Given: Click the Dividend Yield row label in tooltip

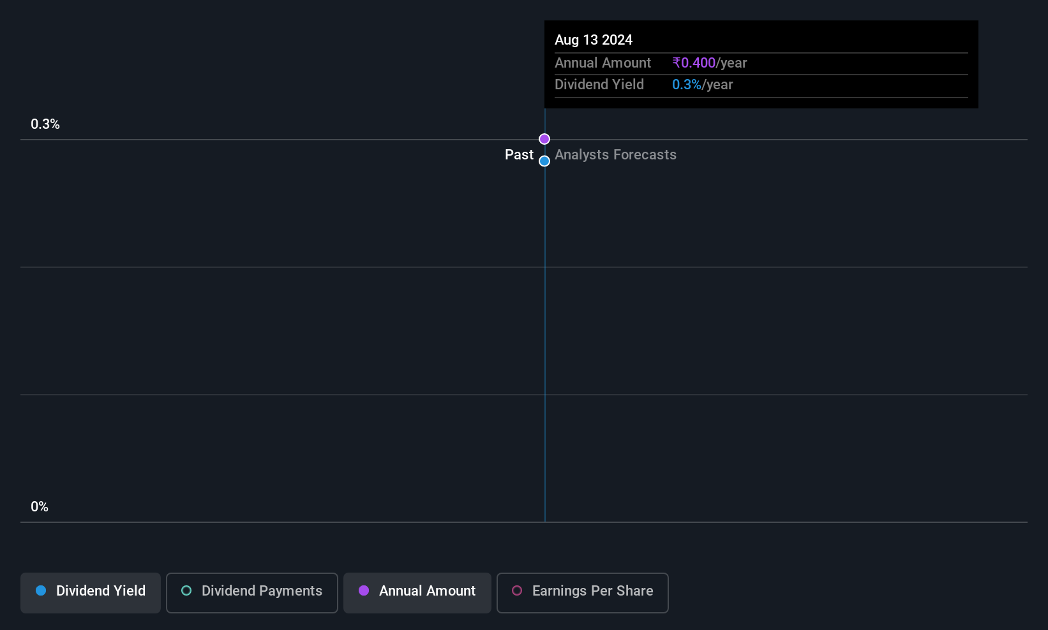Looking at the screenshot, I should click(599, 85).
